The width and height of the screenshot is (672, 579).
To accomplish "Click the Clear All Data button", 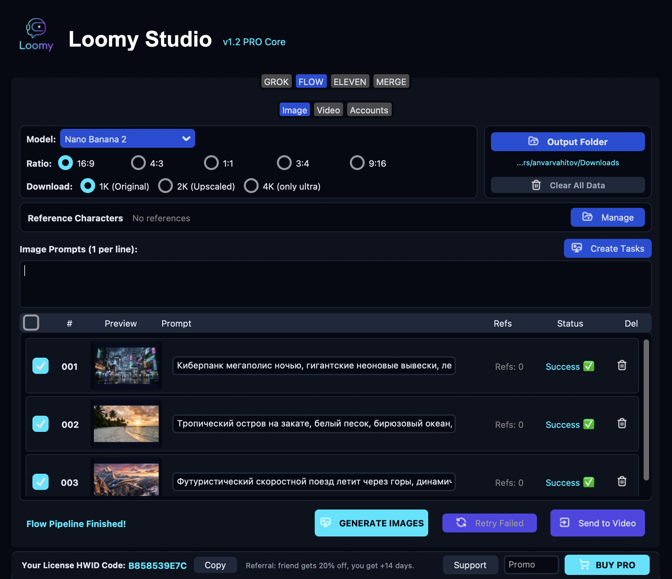I will pos(568,185).
